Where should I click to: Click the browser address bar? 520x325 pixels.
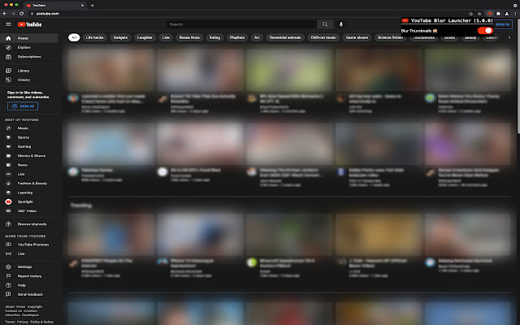point(247,14)
